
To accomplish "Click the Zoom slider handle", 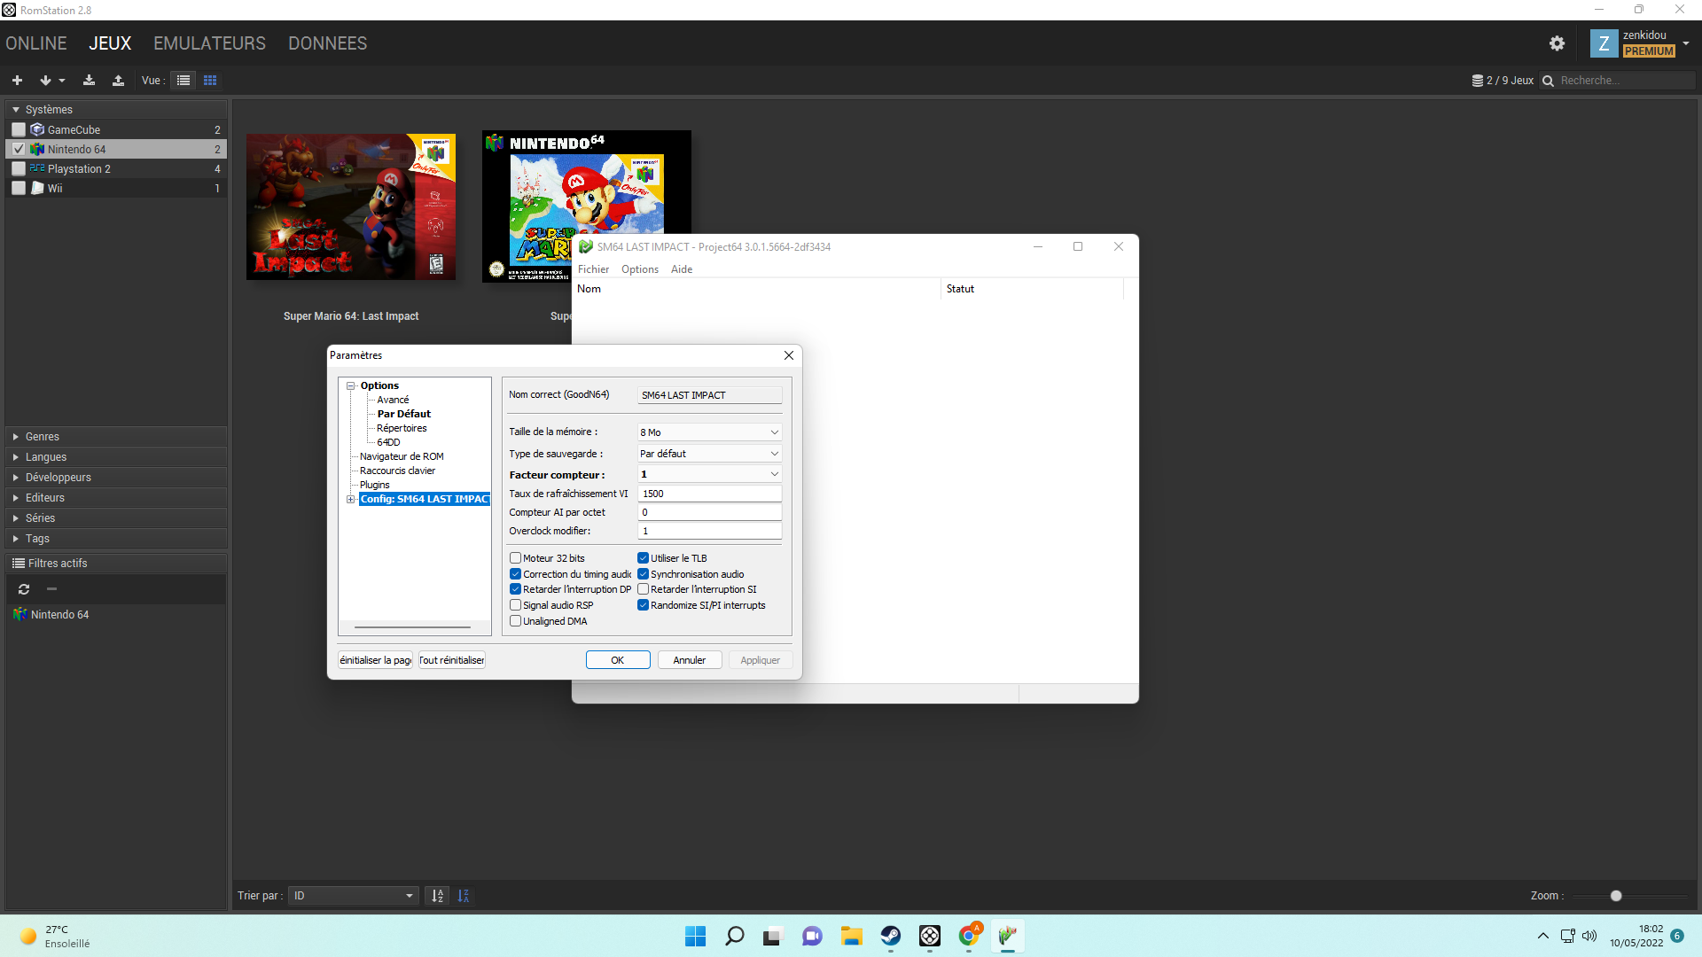I will point(1616,896).
